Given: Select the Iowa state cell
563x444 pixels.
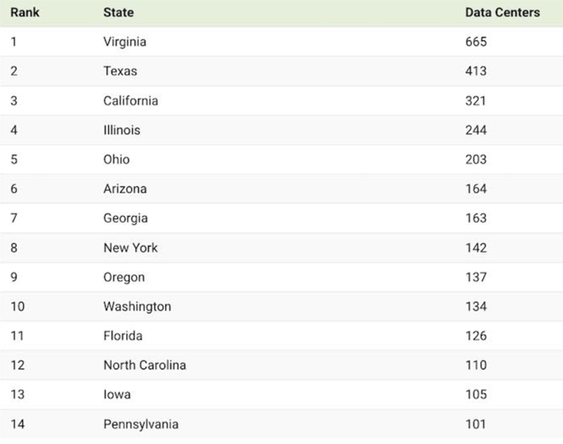Looking at the screenshot, I should tap(117, 395).
